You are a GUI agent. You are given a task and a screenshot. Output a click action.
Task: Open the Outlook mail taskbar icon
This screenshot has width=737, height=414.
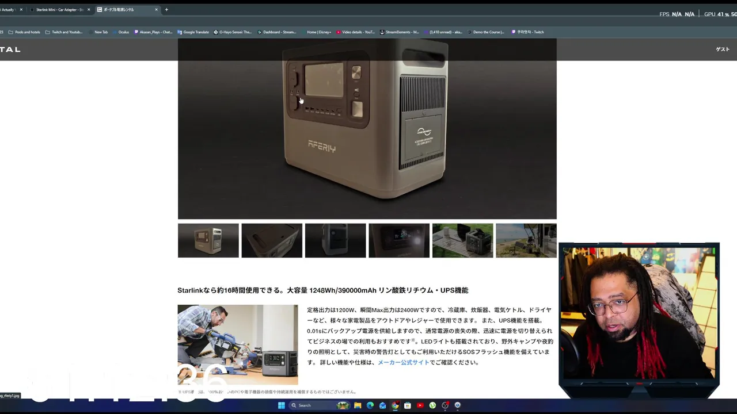(x=383, y=405)
